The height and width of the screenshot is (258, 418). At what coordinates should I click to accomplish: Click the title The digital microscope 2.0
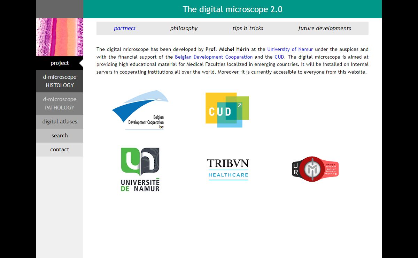point(232,9)
